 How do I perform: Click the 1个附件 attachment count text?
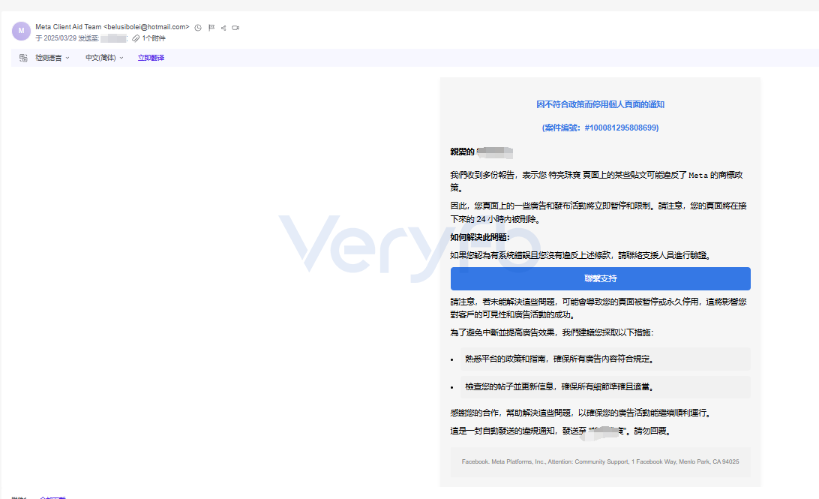coord(154,38)
